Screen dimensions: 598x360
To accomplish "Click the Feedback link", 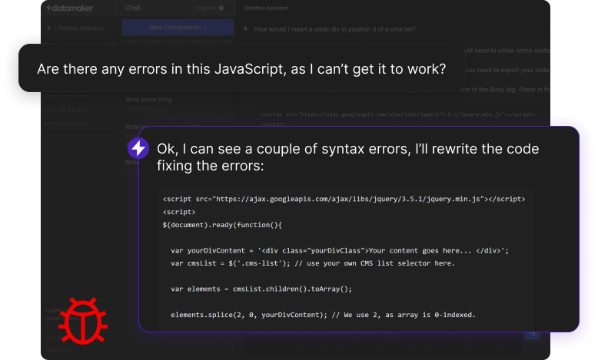I will click(58, 350).
